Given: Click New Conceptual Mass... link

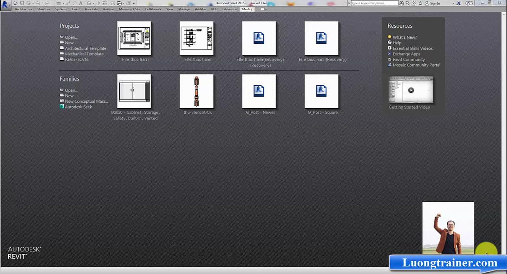Looking at the screenshot, I should 86,102.
